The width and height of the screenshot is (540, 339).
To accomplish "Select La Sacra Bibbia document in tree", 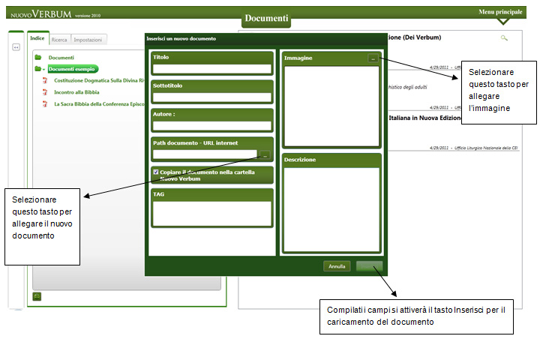I will (97, 104).
